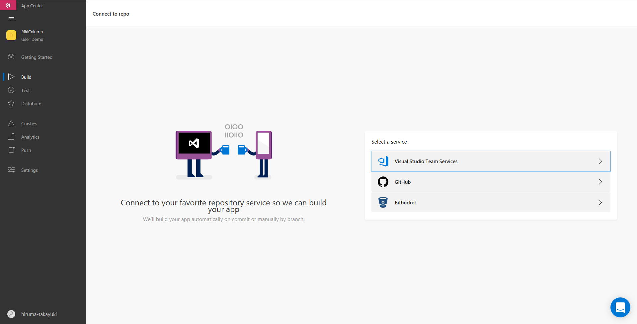Viewport: 637px width, 324px height.
Task: Click the Connect to repo header
Action: (111, 14)
